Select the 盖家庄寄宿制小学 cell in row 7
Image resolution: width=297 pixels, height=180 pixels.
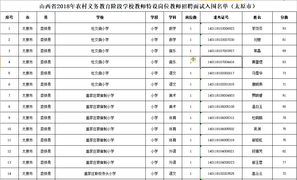(x=100, y=95)
